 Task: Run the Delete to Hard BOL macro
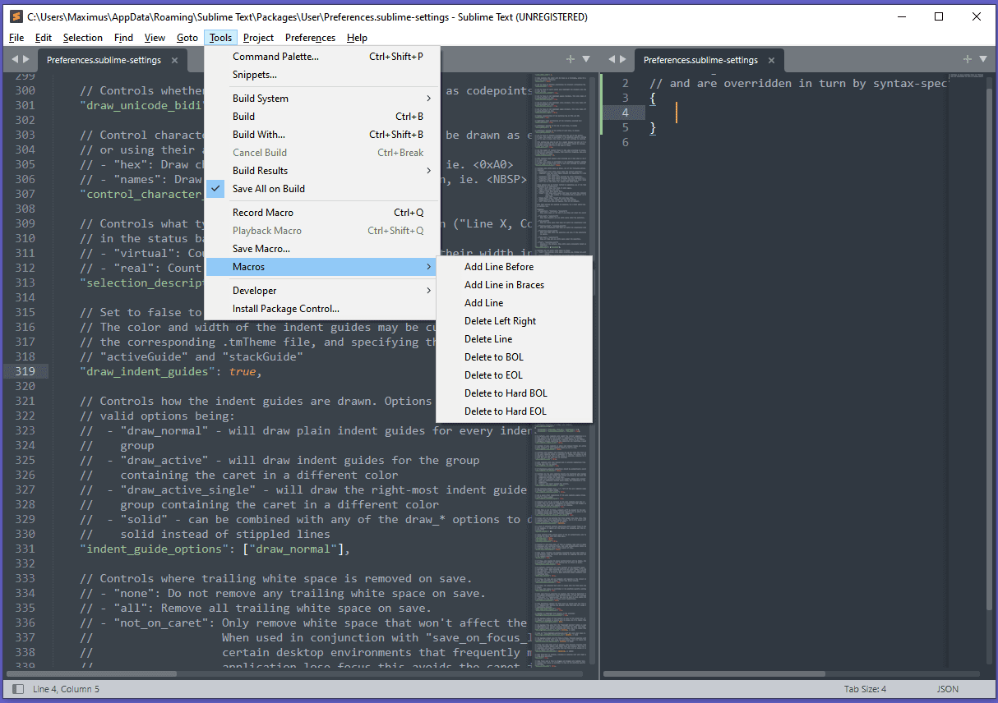tap(514, 393)
